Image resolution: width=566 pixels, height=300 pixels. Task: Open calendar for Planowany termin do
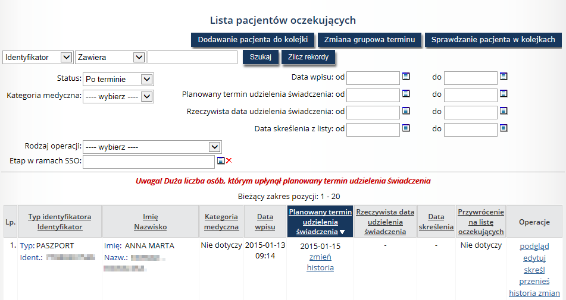[504, 94]
